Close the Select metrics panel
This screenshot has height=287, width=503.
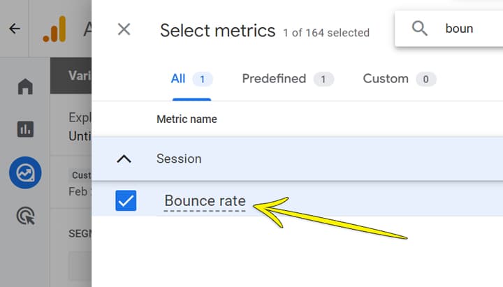point(124,29)
